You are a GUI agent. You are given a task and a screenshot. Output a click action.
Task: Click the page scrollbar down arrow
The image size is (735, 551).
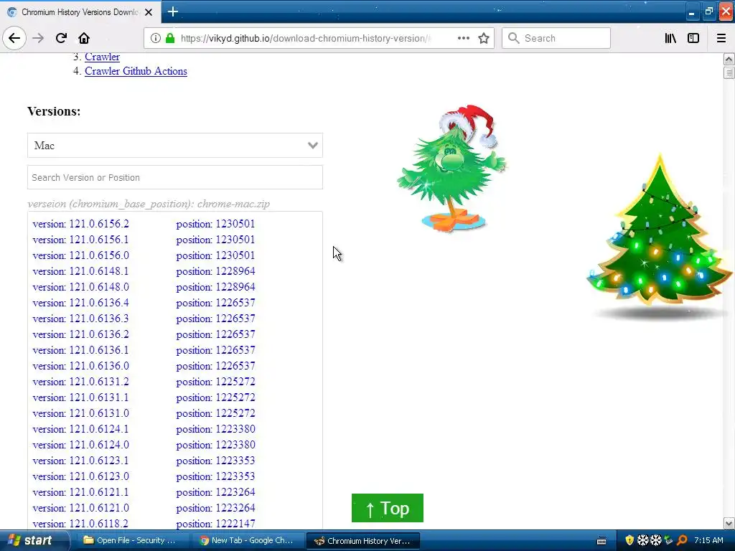click(729, 523)
